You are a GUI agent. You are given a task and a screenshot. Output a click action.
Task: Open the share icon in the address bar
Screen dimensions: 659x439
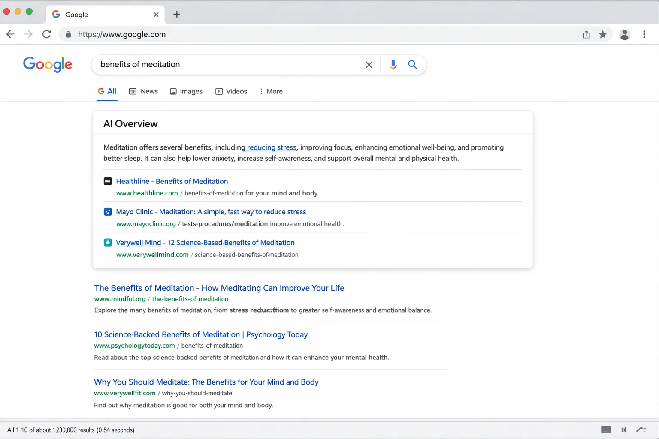(586, 34)
